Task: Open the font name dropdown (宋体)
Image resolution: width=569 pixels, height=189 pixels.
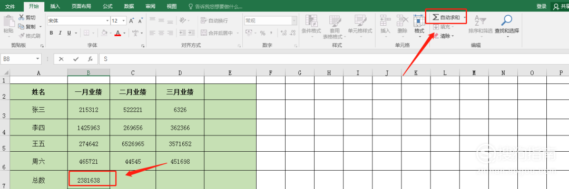Action: click(x=107, y=20)
